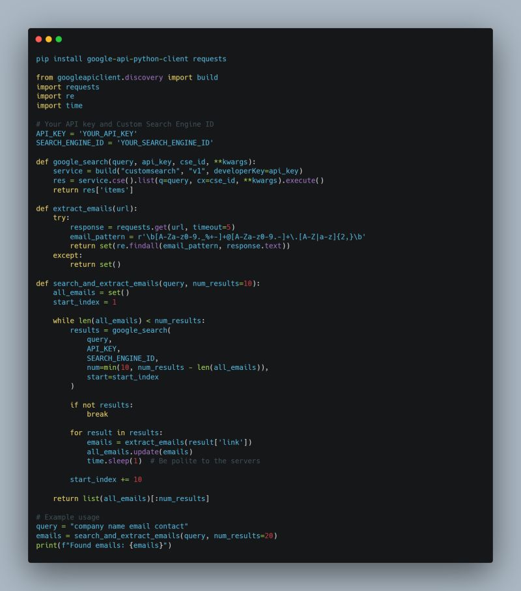This screenshot has height=591, width=521.
Task: Click google_search function name in definition
Action: click(x=81, y=162)
